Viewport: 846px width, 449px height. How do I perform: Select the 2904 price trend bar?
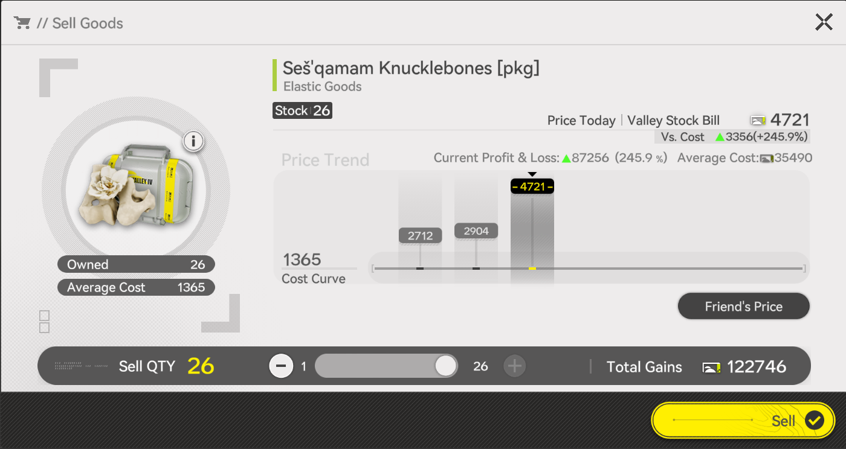476,231
